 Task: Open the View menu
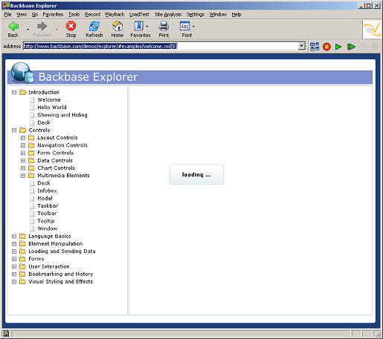[22, 15]
